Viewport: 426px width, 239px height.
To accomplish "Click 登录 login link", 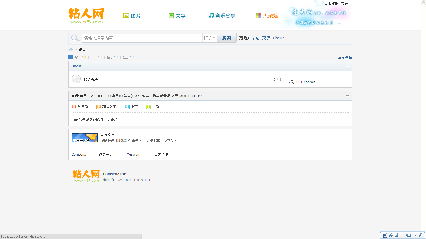I will [345, 4].
